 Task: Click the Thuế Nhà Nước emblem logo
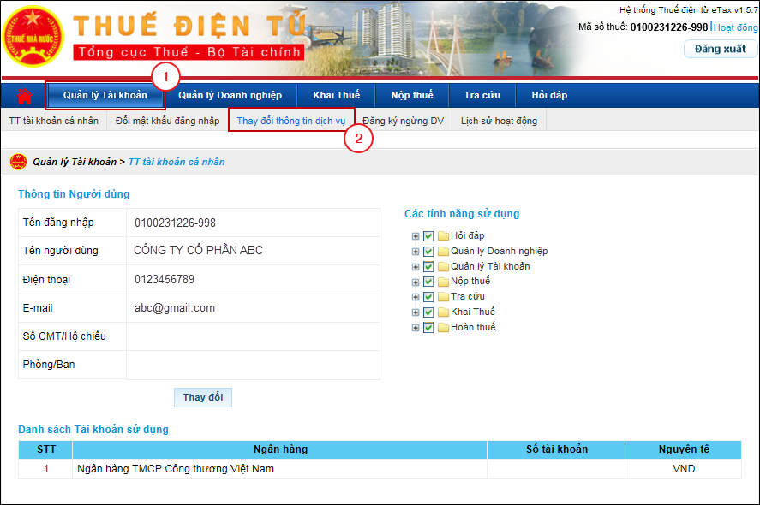(33, 39)
